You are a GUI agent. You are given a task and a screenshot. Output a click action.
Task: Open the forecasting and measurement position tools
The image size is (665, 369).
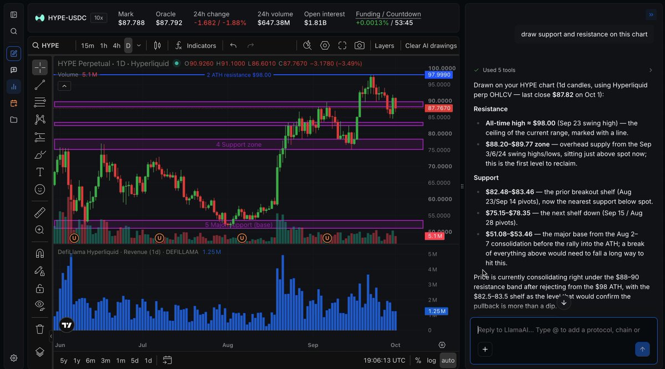coord(40,137)
